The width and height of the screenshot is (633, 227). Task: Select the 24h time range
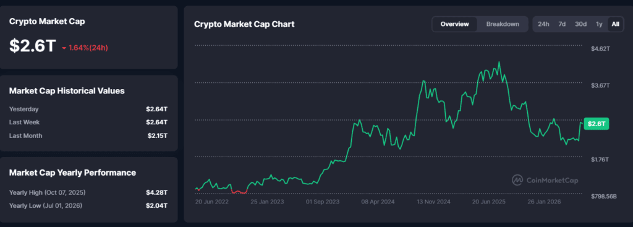543,24
